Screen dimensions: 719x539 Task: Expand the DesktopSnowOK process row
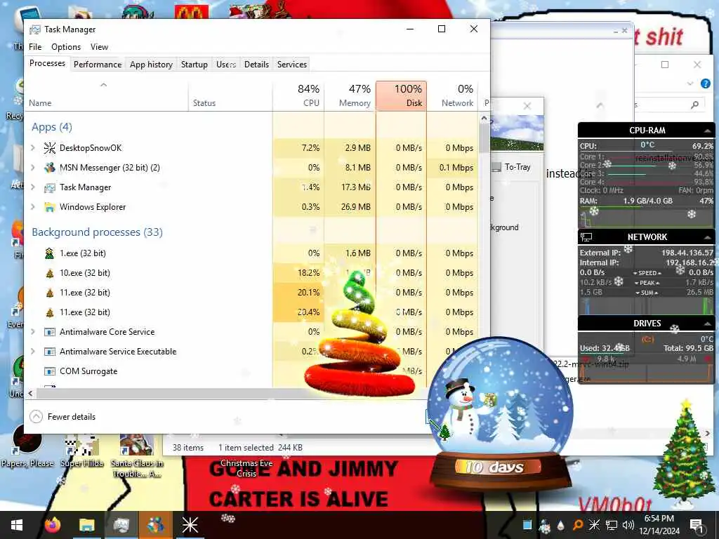pyautogui.click(x=32, y=147)
